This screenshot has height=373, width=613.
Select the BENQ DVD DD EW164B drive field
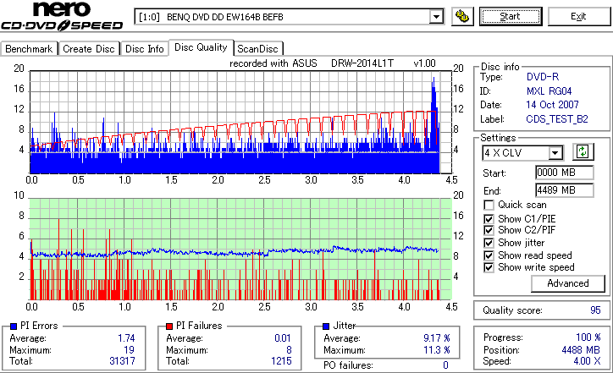289,17
